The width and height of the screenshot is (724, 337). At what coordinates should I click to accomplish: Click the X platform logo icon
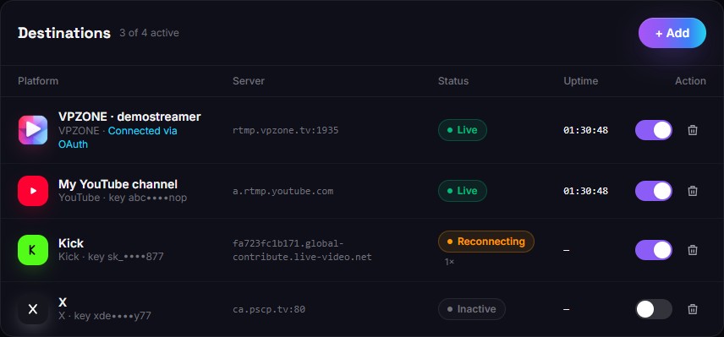click(33, 309)
